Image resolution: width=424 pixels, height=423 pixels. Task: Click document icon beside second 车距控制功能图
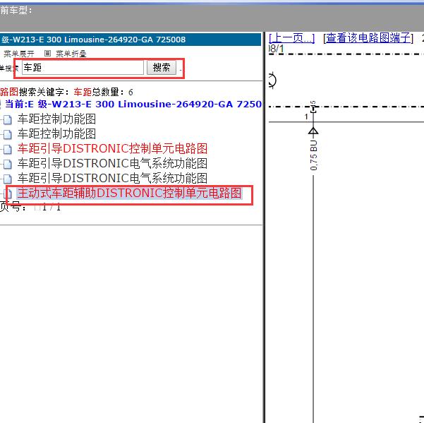[8, 134]
